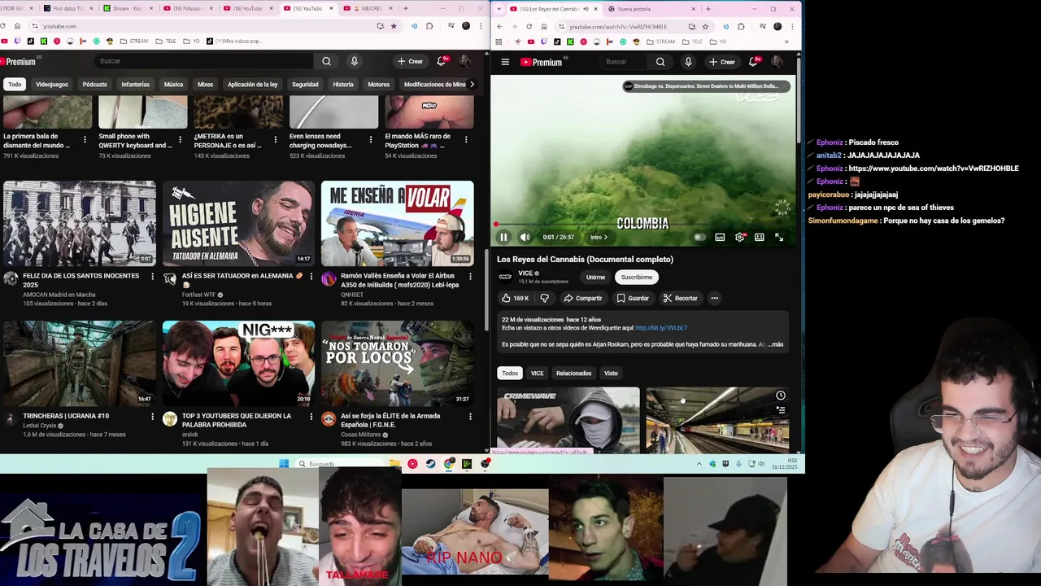Open options for TOP 3 YOUTUBERS video
This screenshot has height=586, width=1041.
click(x=311, y=417)
